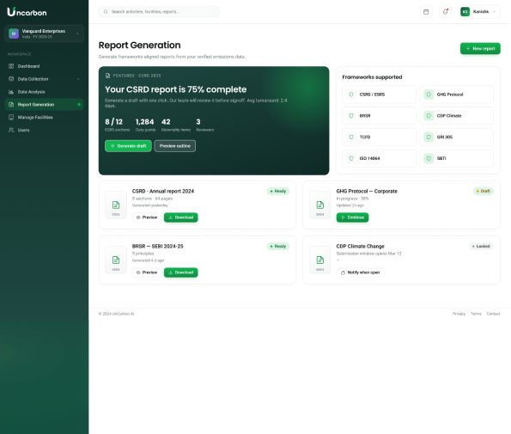Viewport: 511px width, 434px height.
Task: Click the CSRD Annual report document thumbnail
Action: pyautogui.click(x=116, y=205)
